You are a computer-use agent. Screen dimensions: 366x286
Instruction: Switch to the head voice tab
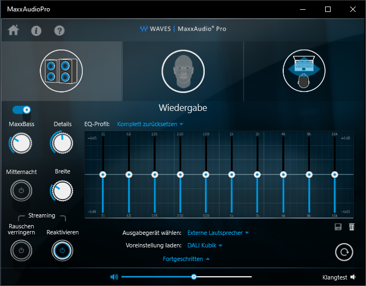(183, 71)
